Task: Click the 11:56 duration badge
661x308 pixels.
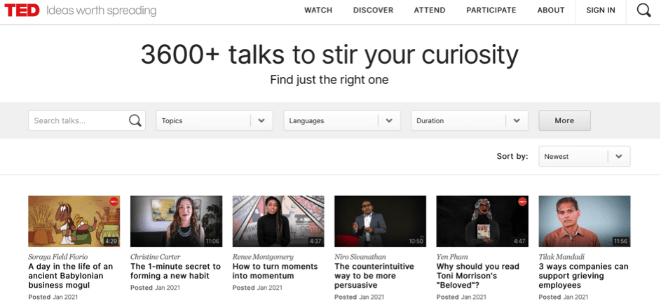Action: tap(620, 241)
